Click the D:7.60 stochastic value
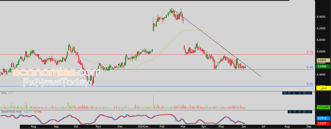This screenshot has height=129, width=331. (x=37, y=112)
